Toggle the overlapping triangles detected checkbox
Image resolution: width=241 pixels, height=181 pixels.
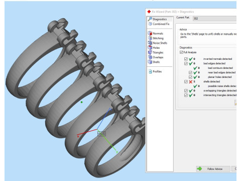186,90
